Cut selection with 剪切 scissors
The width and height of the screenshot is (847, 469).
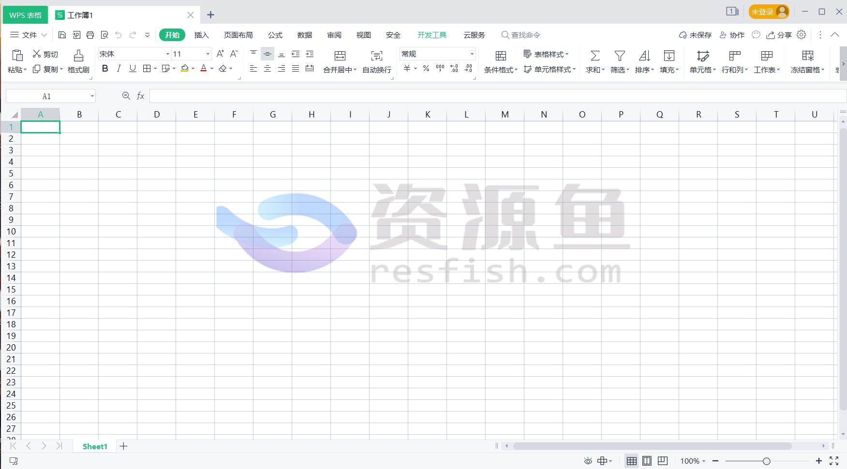[45, 54]
